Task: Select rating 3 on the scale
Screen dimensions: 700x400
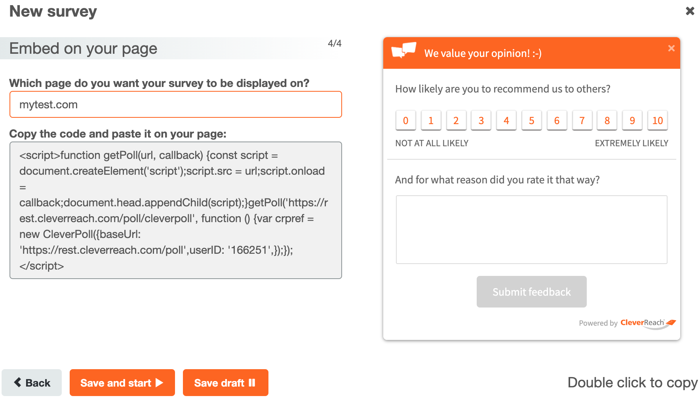Action: point(481,121)
